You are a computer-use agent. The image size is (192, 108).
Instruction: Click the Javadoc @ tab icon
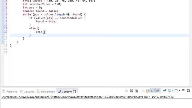[x=21, y=91]
